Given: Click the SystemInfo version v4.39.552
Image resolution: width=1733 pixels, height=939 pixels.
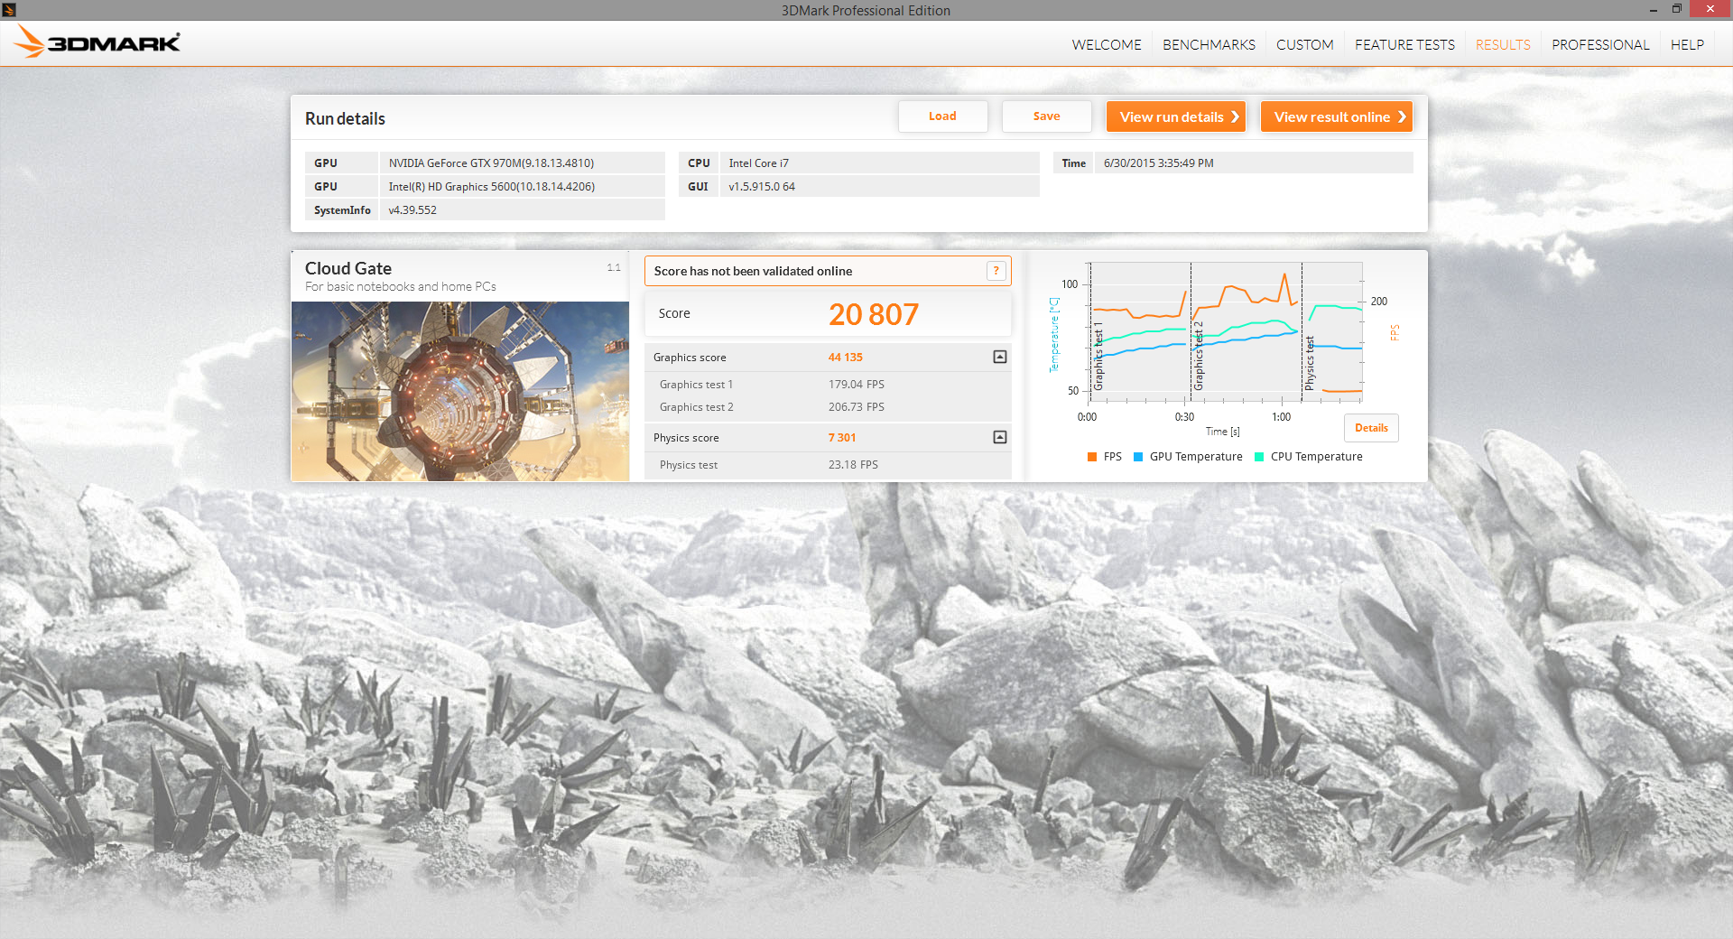Looking at the screenshot, I should click(523, 210).
